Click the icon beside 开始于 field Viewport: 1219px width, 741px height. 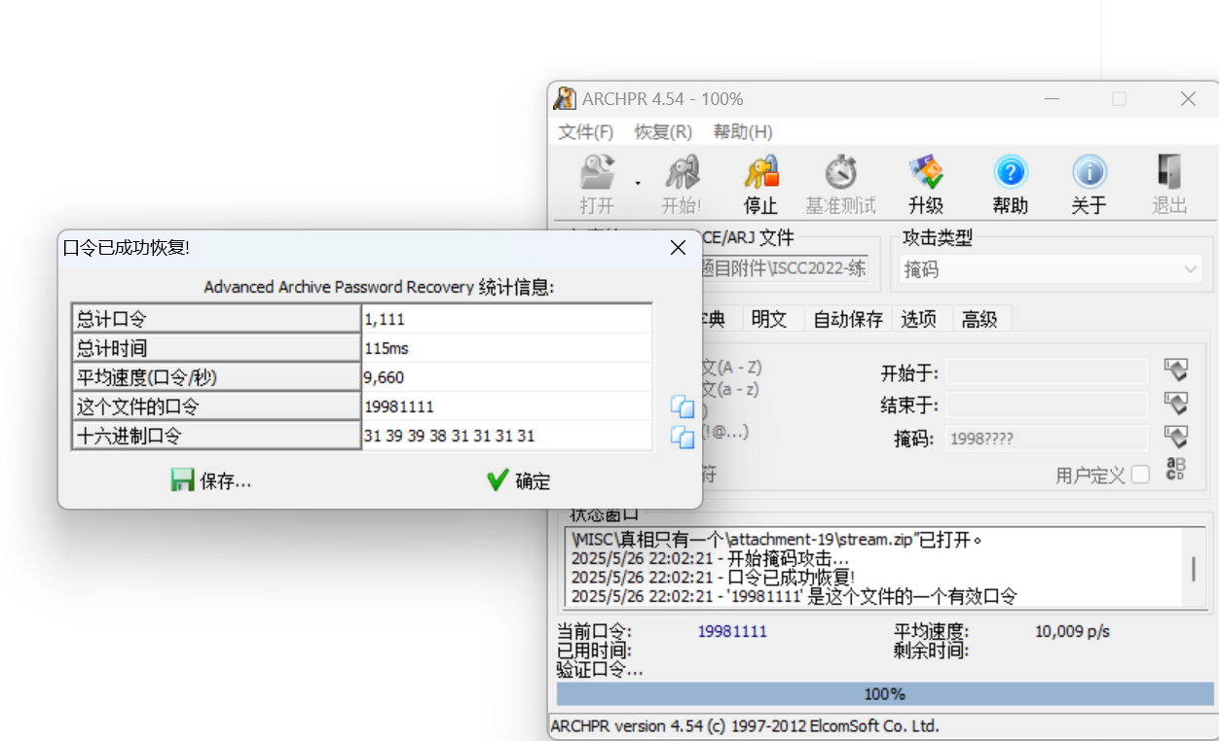coord(1176,370)
